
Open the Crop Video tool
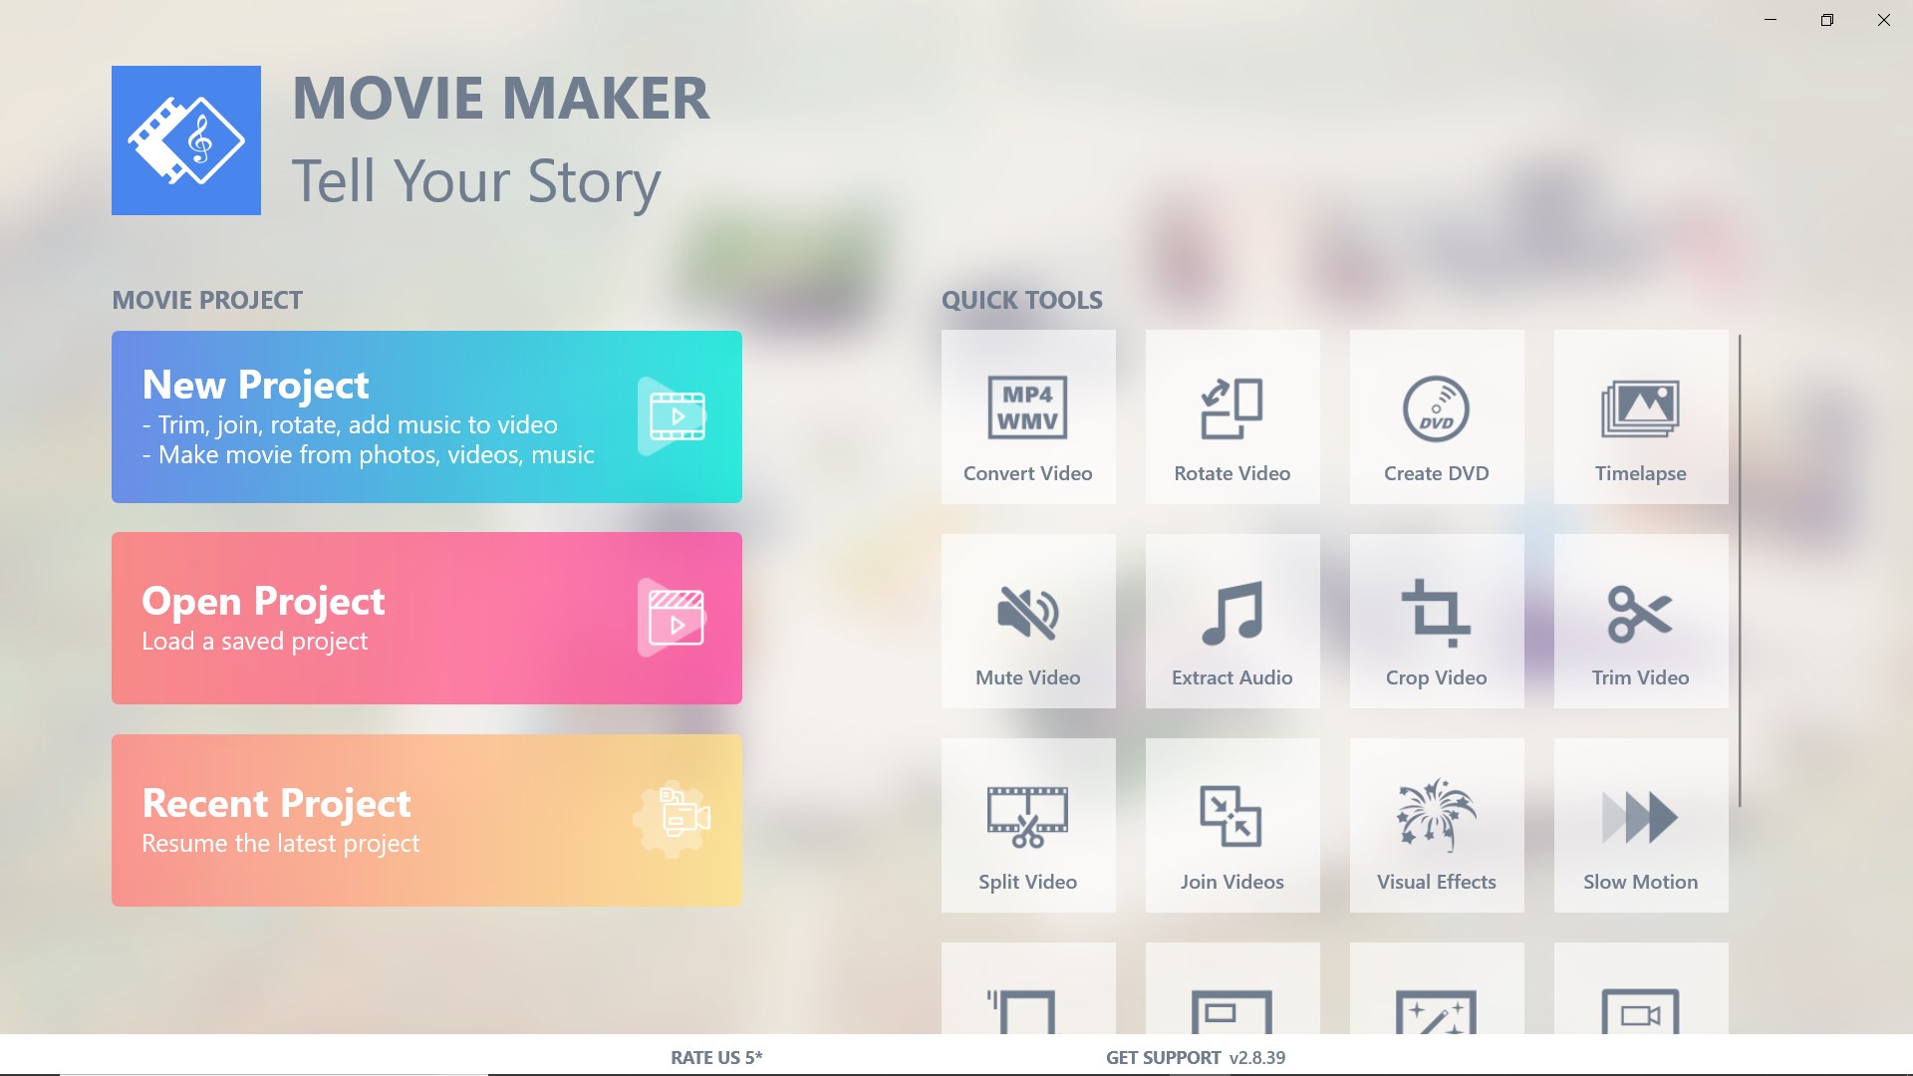(1437, 621)
